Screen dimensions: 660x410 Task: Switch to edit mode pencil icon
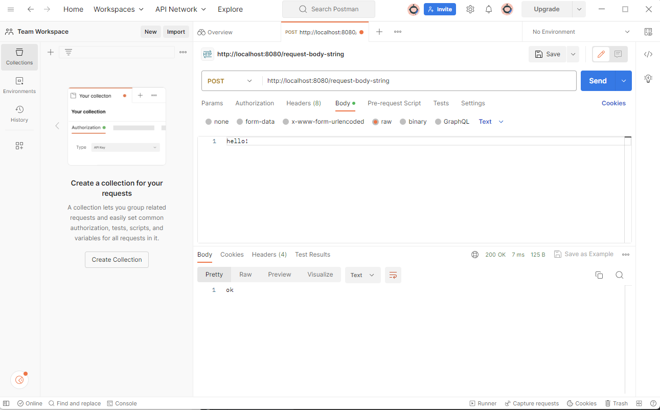pos(601,54)
